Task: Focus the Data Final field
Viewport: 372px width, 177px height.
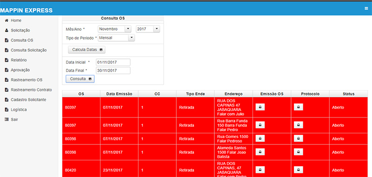Action: [x=113, y=70]
